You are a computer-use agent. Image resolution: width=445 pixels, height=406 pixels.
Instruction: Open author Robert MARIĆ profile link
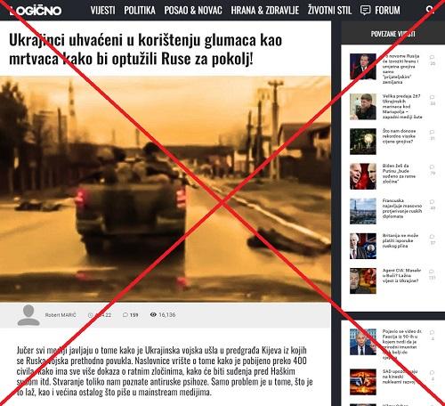coord(61,315)
